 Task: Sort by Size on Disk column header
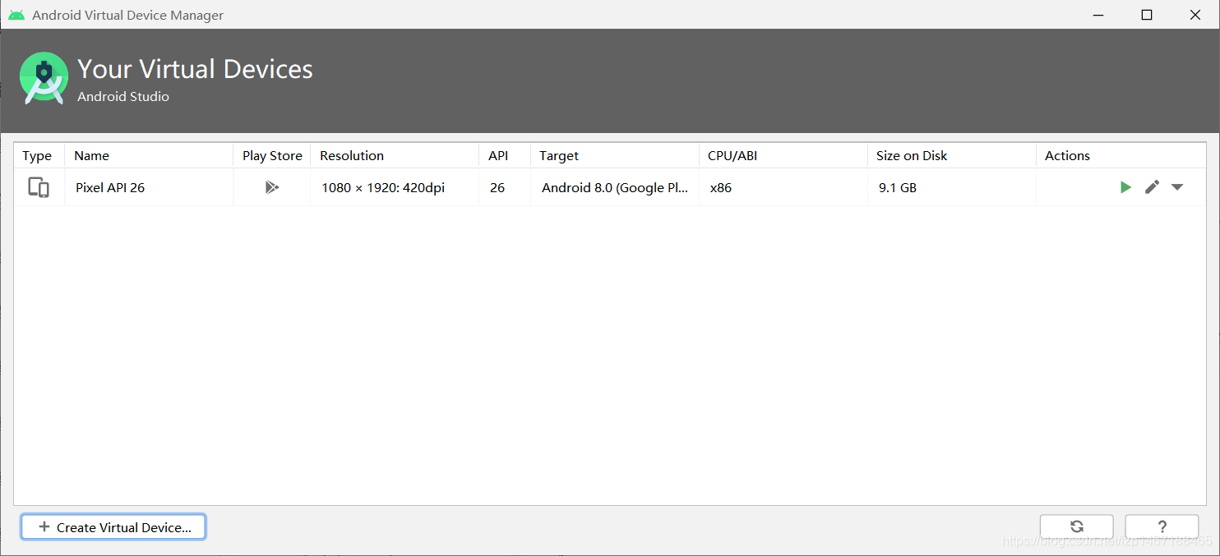(x=951, y=155)
